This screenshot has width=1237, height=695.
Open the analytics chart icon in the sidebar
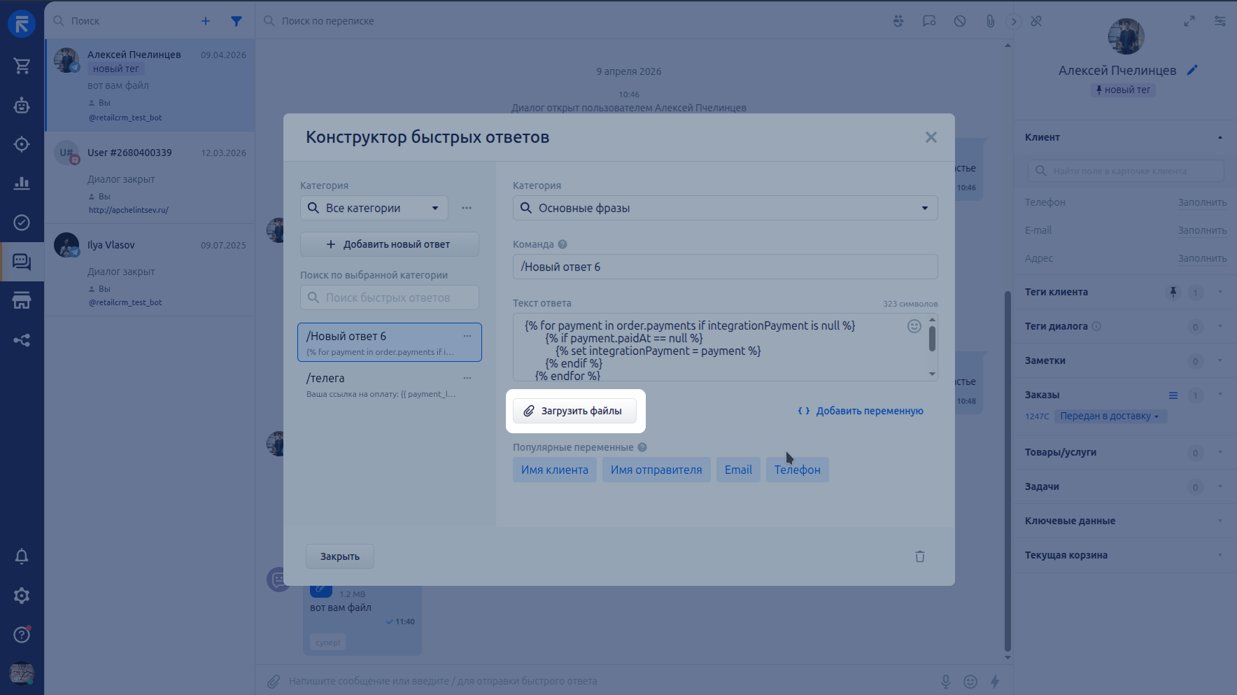(x=22, y=183)
